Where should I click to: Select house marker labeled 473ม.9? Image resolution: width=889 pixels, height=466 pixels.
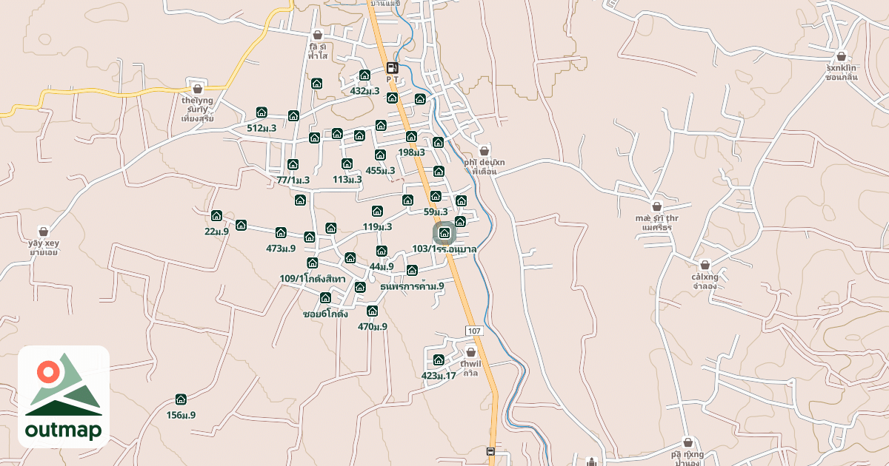click(x=281, y=233)
